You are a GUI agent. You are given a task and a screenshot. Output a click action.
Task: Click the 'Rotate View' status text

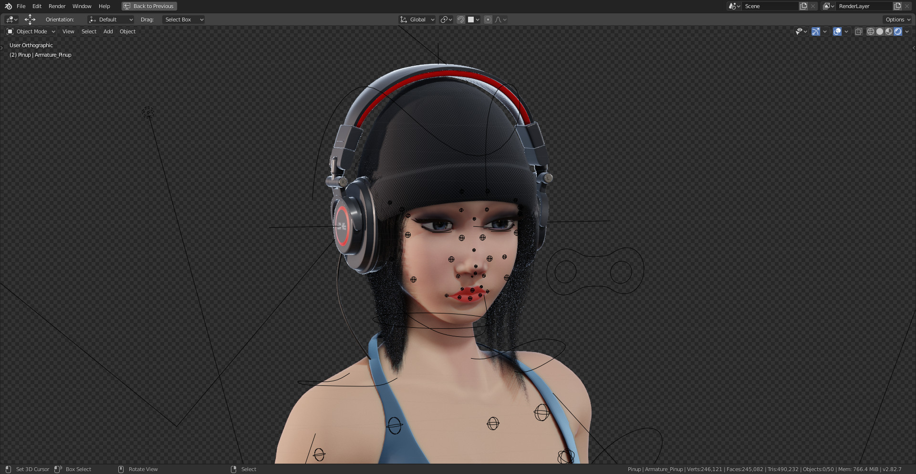(143, 469)
